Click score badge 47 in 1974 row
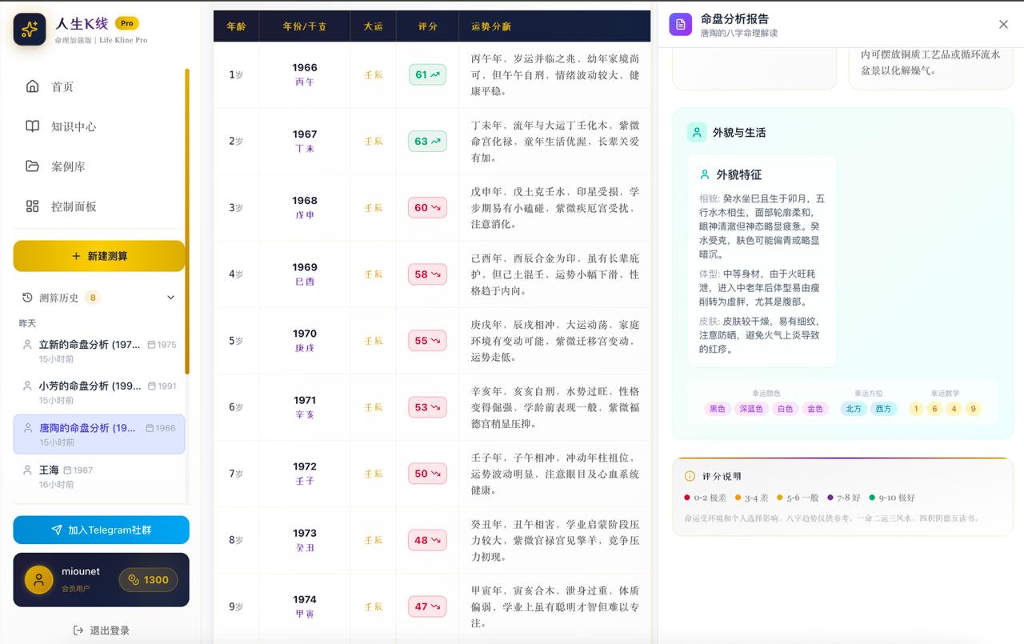Viewport: 1024px width, 644px height. tap(427, 606)
